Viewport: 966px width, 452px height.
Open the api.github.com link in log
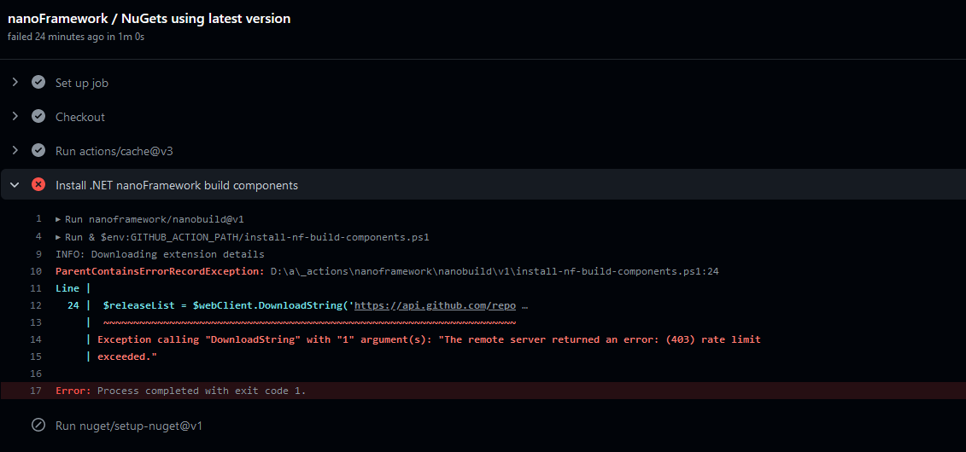tap(435, 305)
